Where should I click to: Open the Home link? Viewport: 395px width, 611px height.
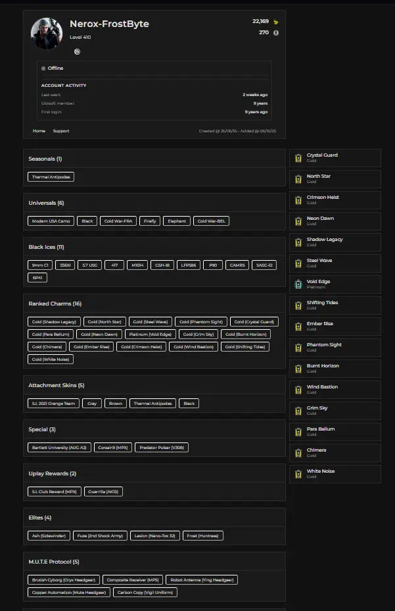coord(39,131)
